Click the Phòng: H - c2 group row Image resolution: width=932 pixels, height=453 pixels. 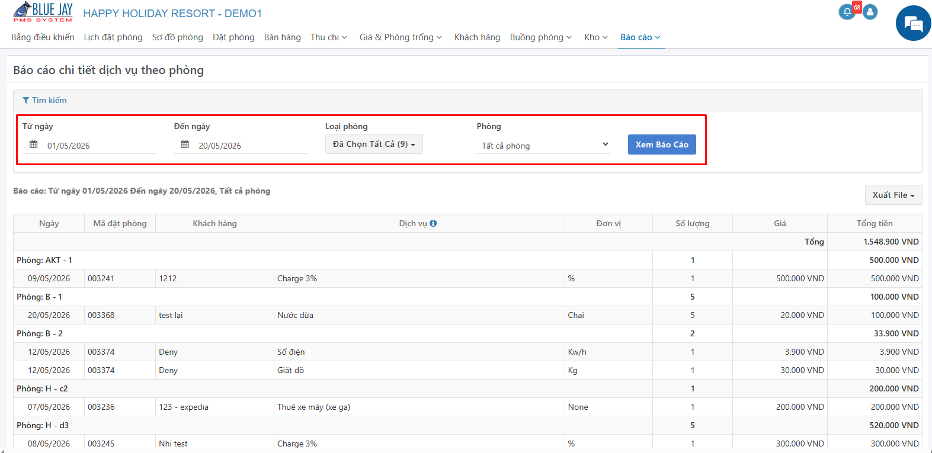467,388
